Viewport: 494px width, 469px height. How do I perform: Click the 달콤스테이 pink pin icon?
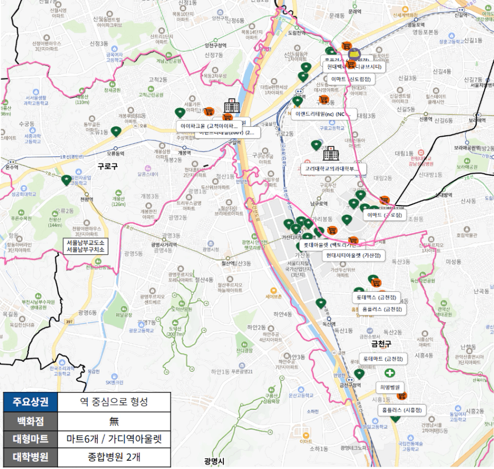click(x=148, y=168)
